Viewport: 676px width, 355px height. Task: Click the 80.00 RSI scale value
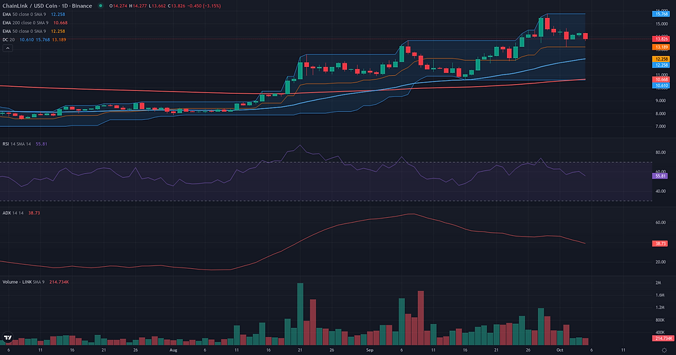(x=661, y=152)
